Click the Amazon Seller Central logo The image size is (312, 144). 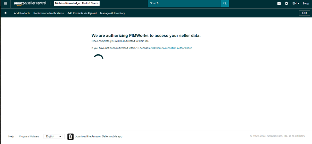(30, 3)
